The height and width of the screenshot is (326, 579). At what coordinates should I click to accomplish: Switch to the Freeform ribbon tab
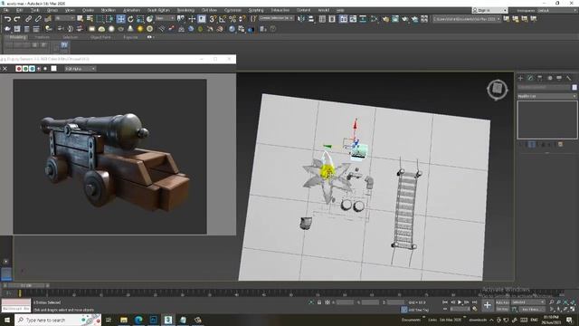point(43,37)
